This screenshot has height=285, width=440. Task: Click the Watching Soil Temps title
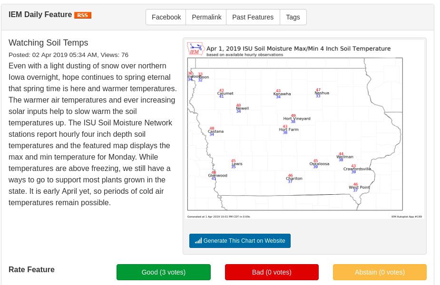48,43
